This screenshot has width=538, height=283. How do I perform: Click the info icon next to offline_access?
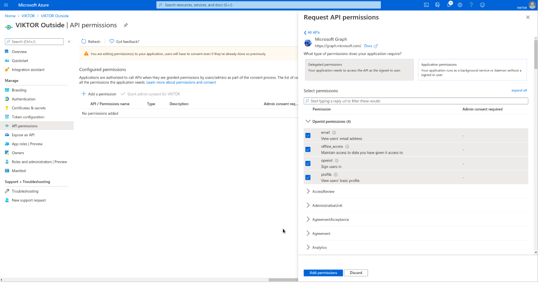[347, 147]
